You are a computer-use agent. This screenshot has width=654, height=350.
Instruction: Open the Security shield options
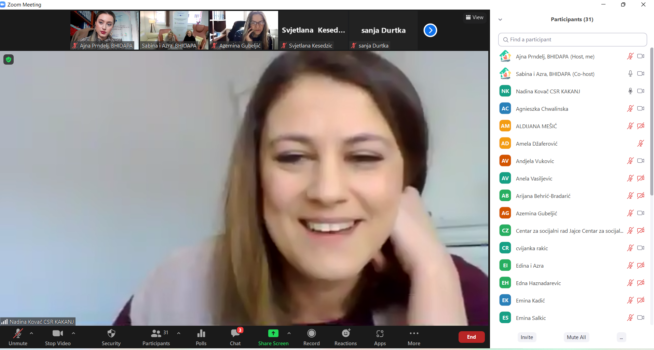(111, 337)
